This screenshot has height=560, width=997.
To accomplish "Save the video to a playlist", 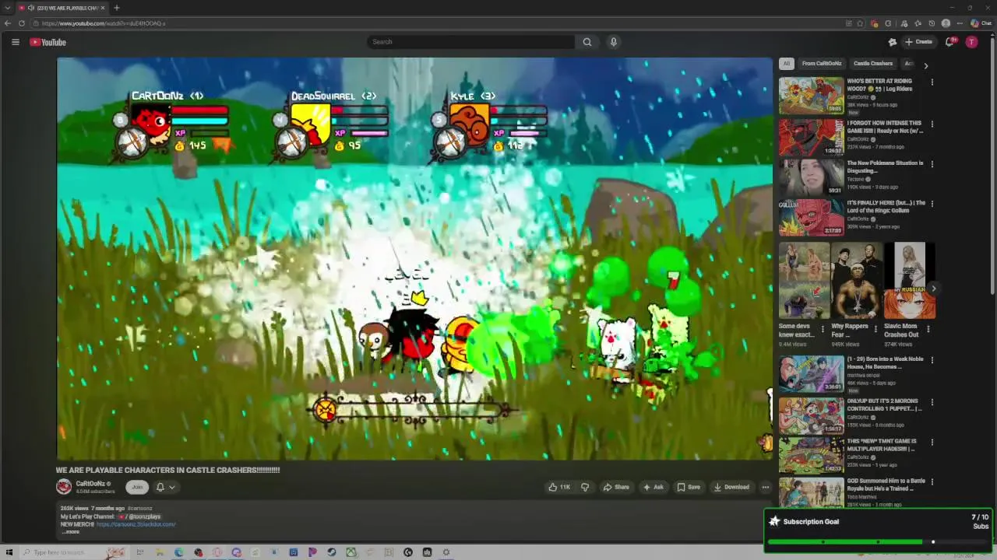I will coord(689,487).
